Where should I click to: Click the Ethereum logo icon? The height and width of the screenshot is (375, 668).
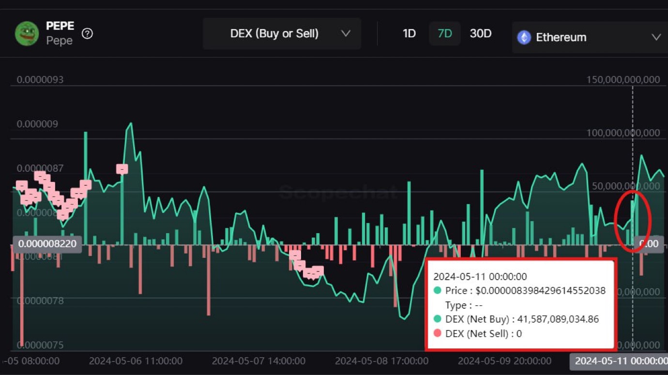click(524, 37)
